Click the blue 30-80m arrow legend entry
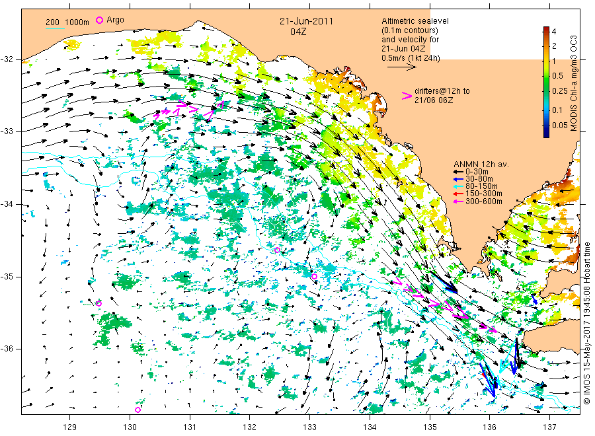This screenshot has height=436, width=595. (473, 179)
